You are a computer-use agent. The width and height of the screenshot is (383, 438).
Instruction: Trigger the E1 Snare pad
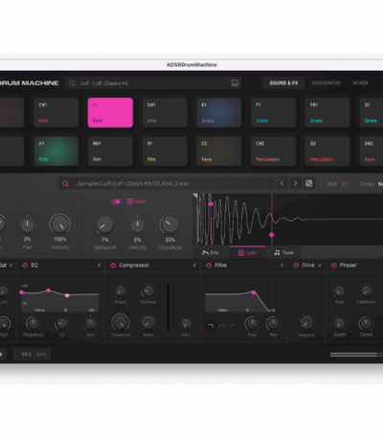(219, 113)
